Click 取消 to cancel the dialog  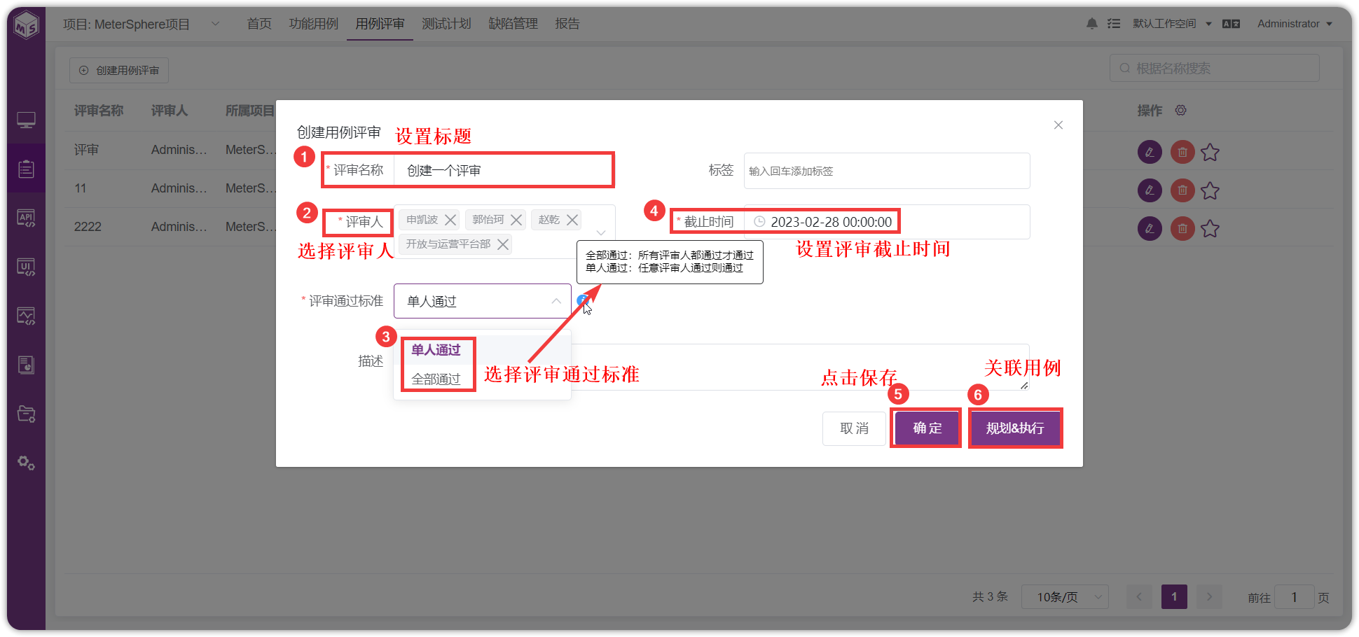pos(854,428)
